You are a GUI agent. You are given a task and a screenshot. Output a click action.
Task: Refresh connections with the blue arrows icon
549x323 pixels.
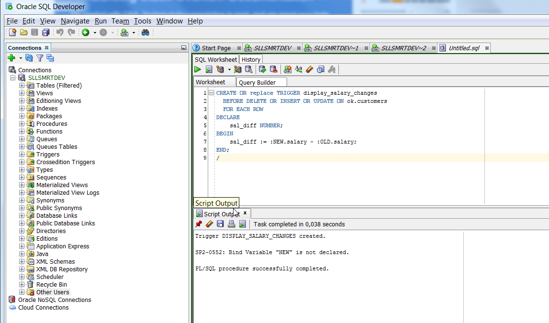point(29,58)
